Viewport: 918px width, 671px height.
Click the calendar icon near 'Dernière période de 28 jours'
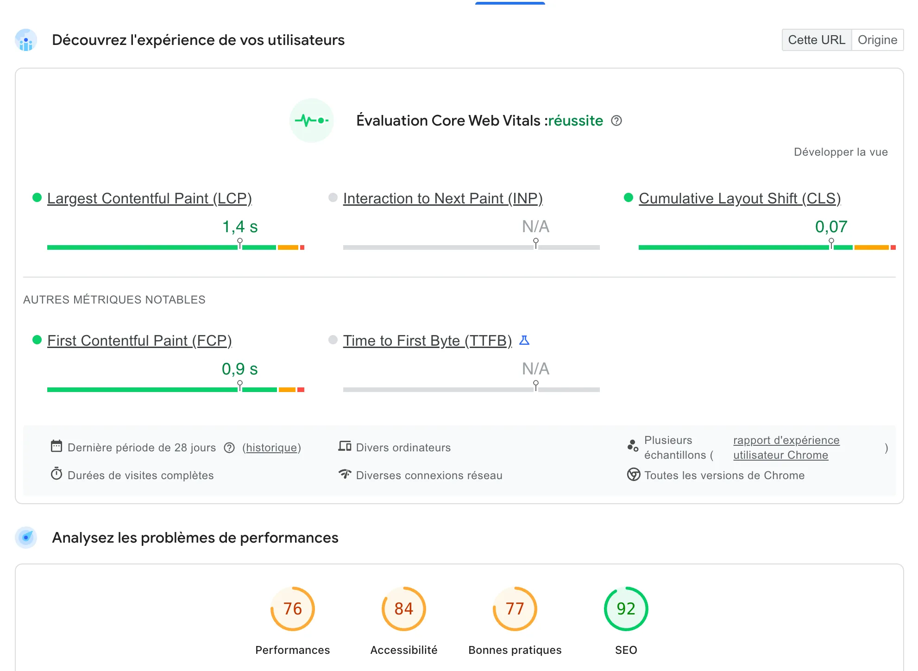point(57,446)
